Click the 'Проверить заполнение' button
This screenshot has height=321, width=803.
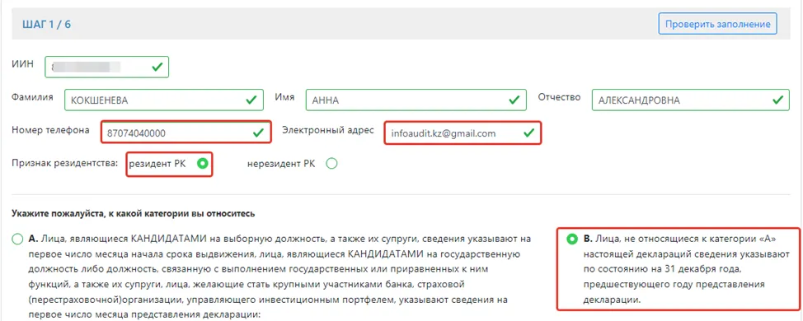[717, 24]
